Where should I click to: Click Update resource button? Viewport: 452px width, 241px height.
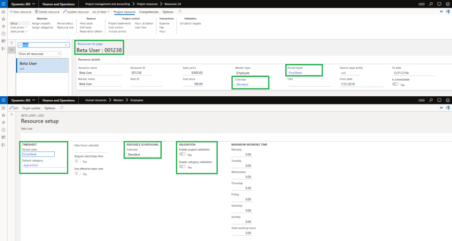point(76,12)
